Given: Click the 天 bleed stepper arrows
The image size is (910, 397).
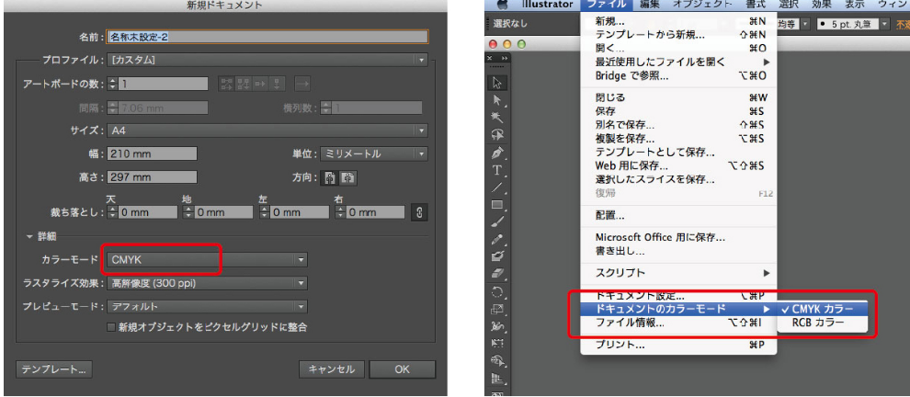Looking at the screenshot, I should [x=112, y=212].
